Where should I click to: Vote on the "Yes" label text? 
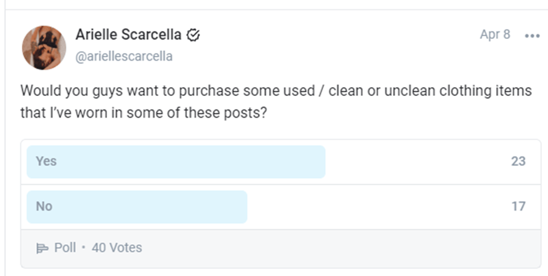[46, 161]
